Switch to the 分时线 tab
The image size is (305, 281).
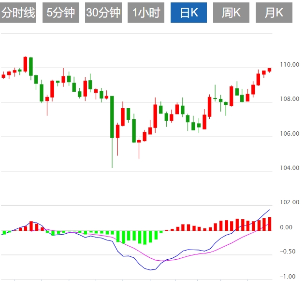pos(18,13)
